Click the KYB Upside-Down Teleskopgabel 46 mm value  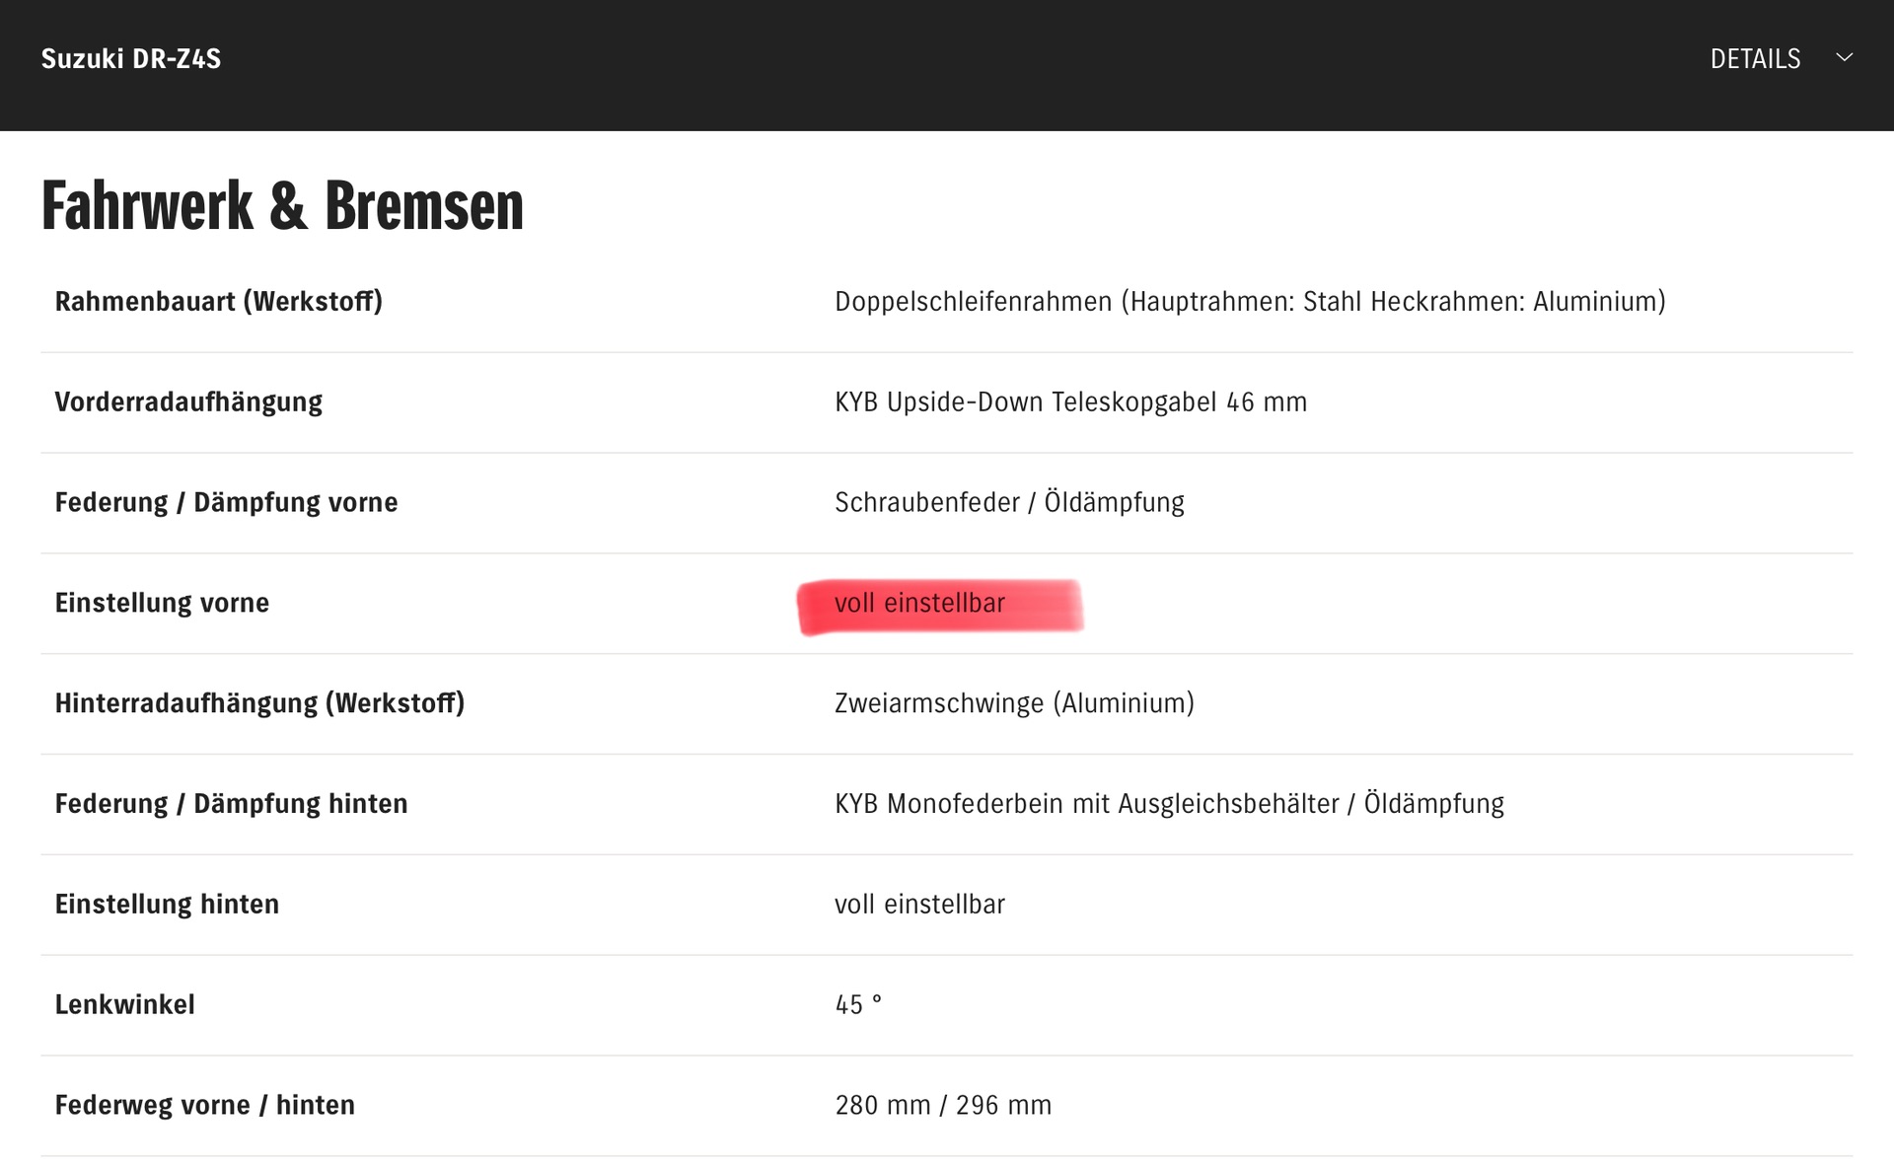pos(1070,402)
